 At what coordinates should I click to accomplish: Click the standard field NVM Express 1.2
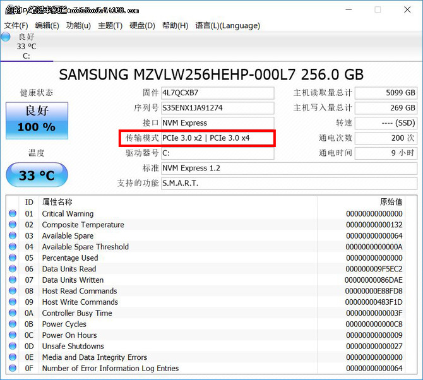point(289,169)
